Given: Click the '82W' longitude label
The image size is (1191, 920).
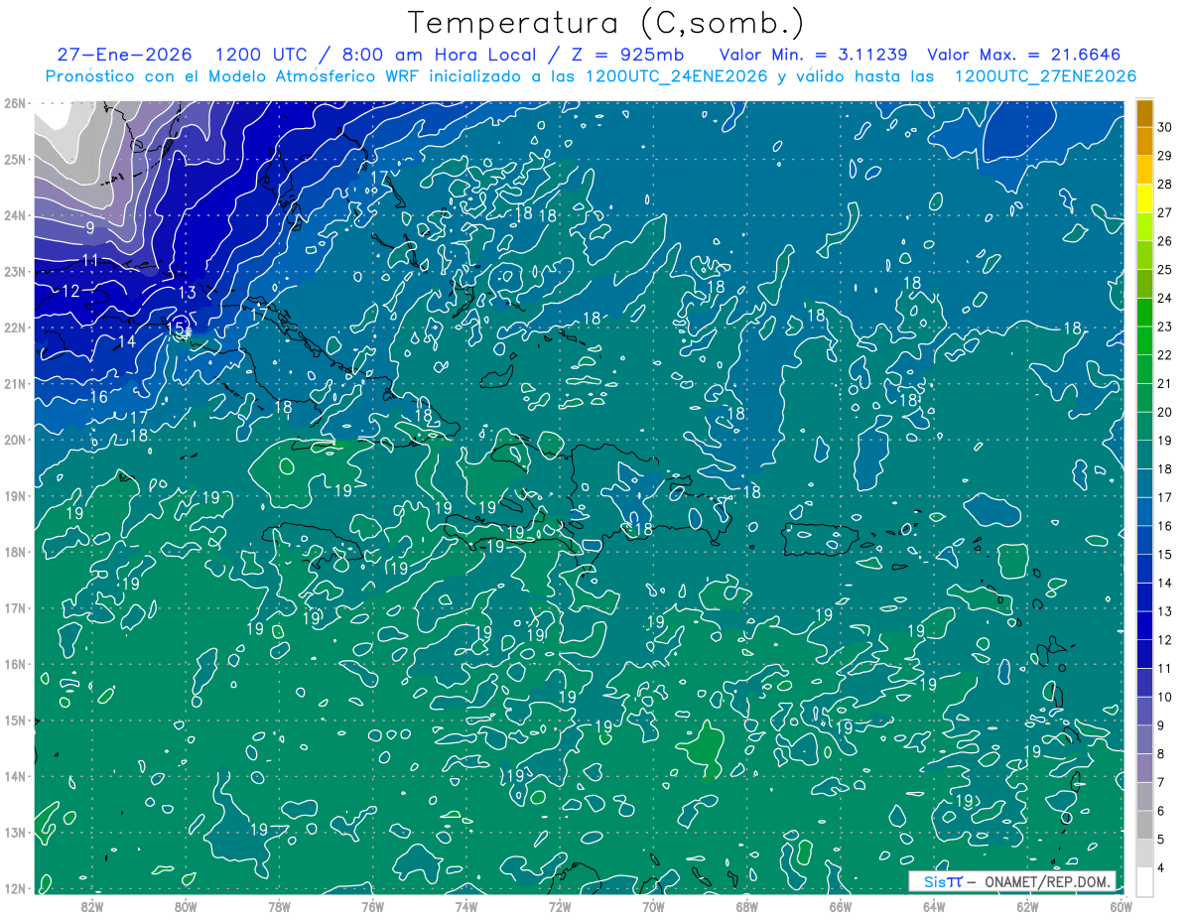Looking at the screenshot, I should click(92, 906).
